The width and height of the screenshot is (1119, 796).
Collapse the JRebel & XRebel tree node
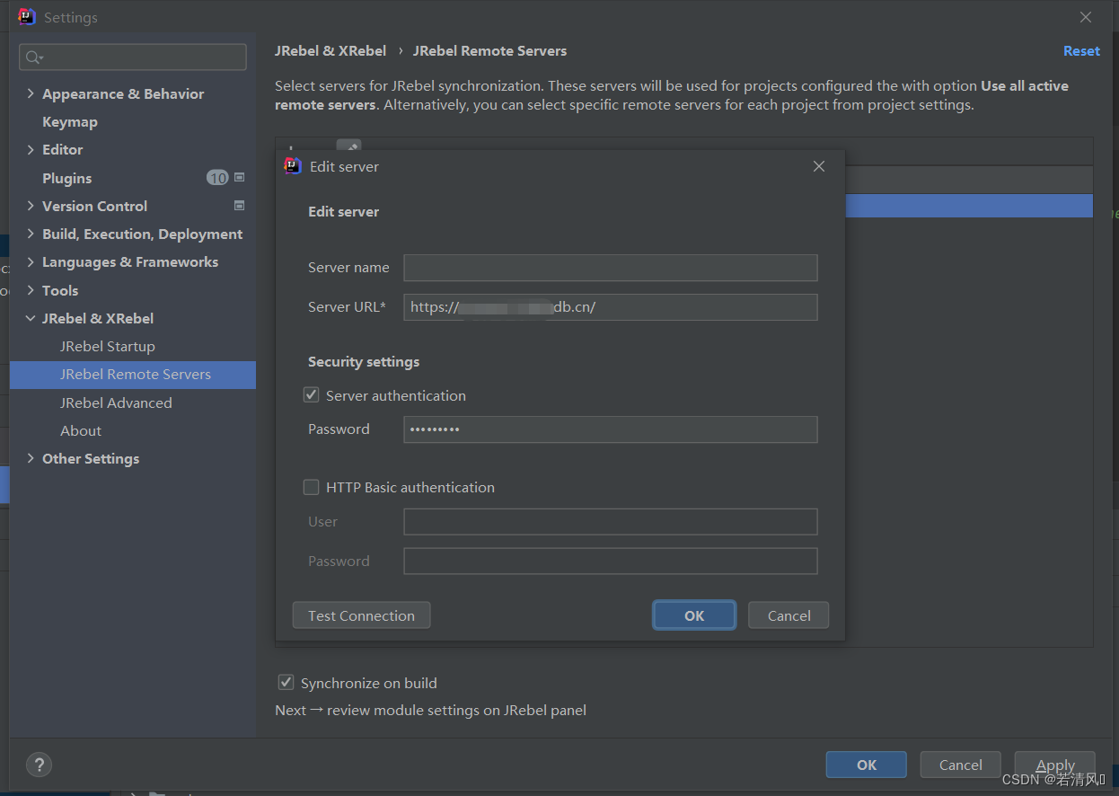[x=31, y=318]
